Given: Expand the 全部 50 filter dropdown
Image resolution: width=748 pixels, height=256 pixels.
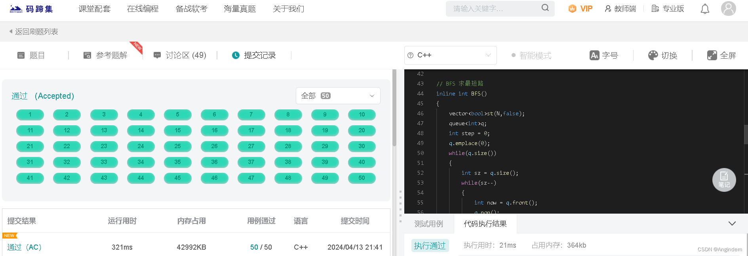Looking at the screenshot, I should (338, 96).
